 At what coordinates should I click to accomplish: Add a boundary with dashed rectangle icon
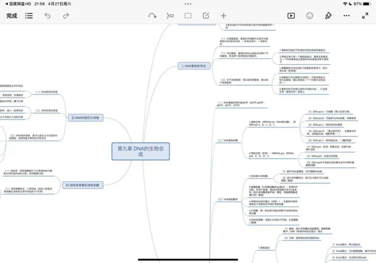pyautogui.click(x=188, y=16)
